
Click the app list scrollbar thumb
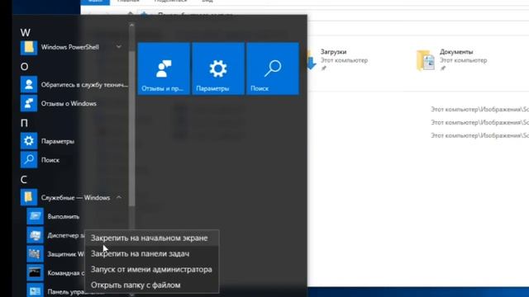(132, 128)
